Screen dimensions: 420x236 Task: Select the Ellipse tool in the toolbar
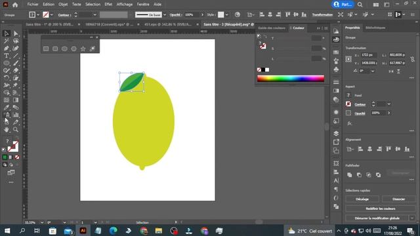(x=7, y=63)
